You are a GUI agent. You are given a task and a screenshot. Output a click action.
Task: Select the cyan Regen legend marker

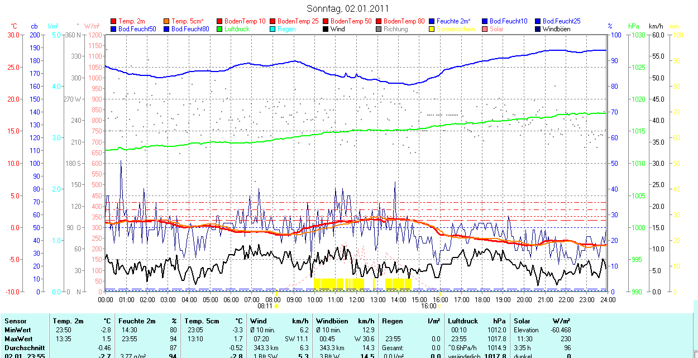pos(273,29)
